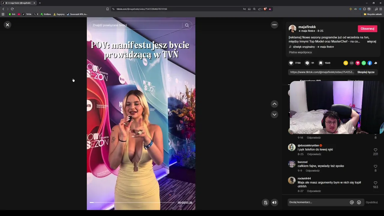
Task: Open Kick bookmark in bookmarks bar
Action: pyautogui.click(x=12, y=14)
